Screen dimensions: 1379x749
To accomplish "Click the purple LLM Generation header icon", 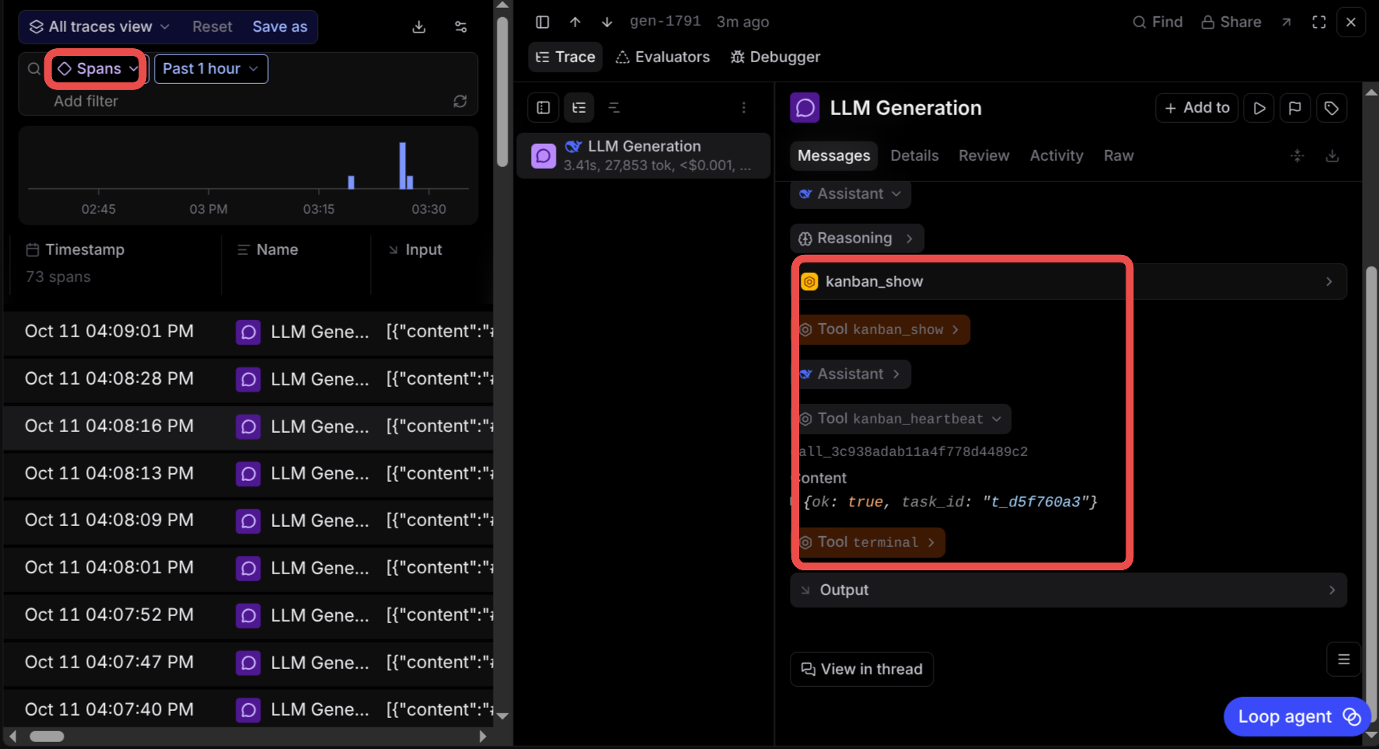I will point(805,108).
